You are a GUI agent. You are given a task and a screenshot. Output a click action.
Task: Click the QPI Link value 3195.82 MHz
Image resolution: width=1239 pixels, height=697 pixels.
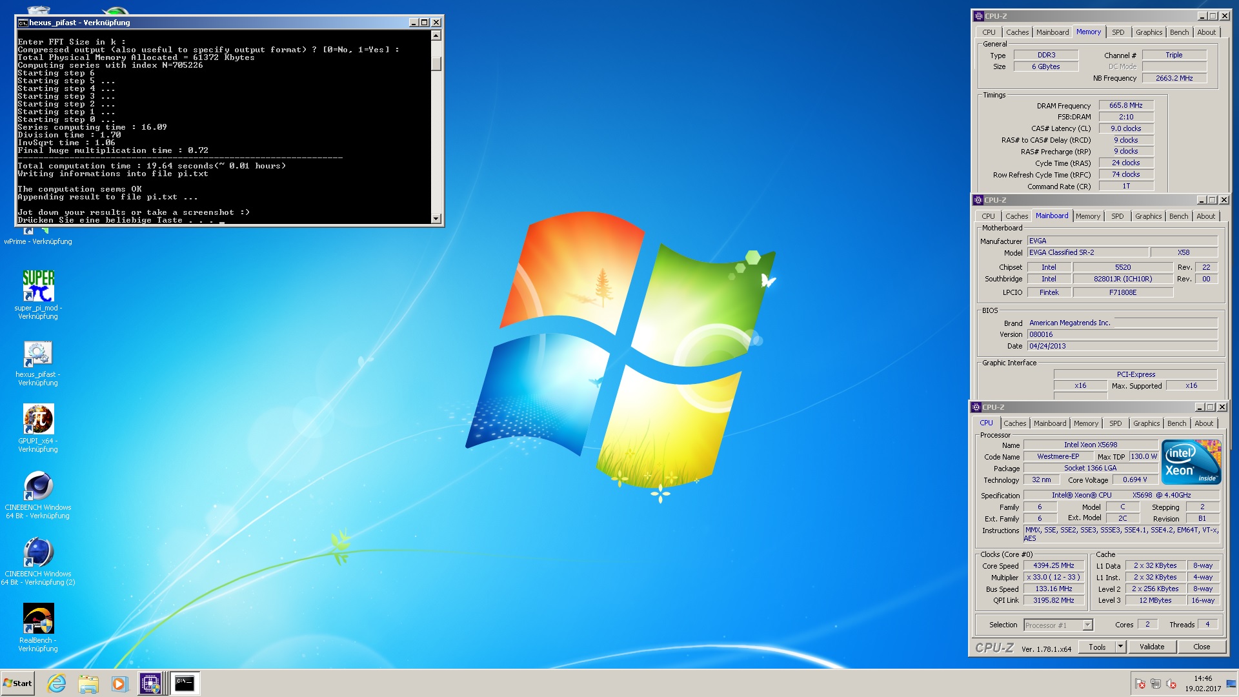[x=1054, y=600]
